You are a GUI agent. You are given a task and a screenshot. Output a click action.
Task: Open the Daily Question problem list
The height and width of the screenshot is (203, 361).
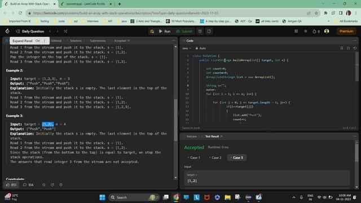tap(30, 32)
